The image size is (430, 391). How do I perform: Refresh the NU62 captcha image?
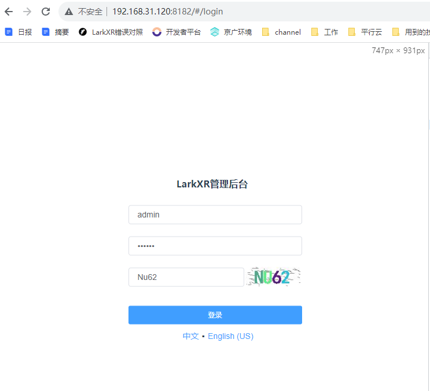273,276
